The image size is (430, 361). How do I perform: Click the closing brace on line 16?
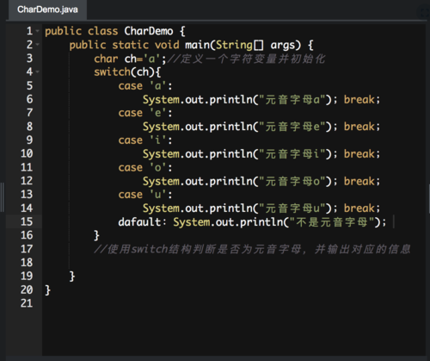click(96, 235)
